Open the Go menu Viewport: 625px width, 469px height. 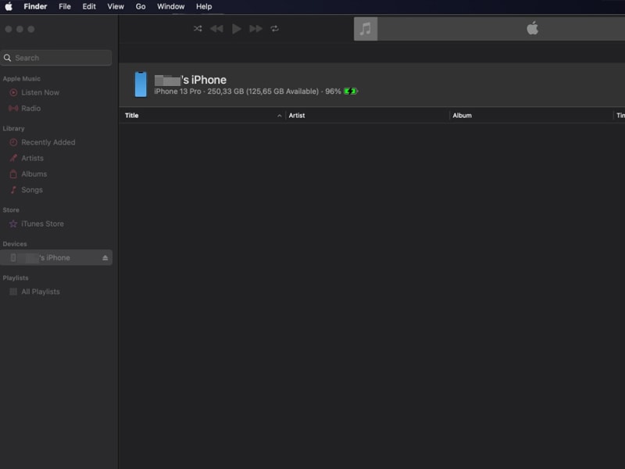point(141,7)
